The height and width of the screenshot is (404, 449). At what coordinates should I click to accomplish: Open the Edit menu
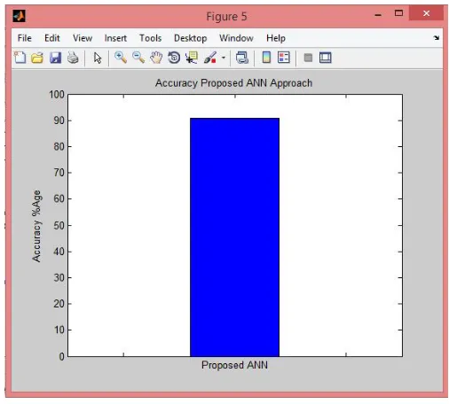(x=52, y=38)
